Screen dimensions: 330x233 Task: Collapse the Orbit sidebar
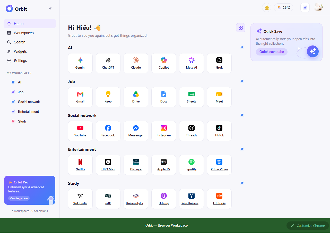(50, 9)
